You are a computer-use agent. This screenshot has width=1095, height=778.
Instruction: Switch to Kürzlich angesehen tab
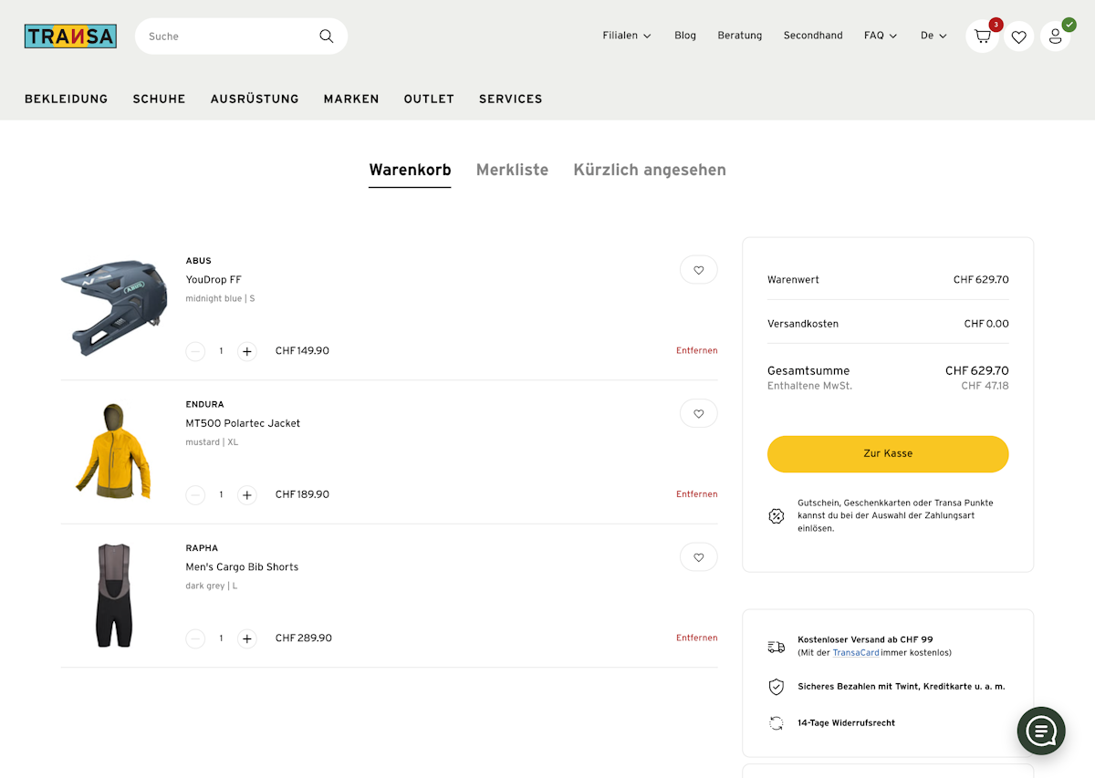tap(650, 170)
